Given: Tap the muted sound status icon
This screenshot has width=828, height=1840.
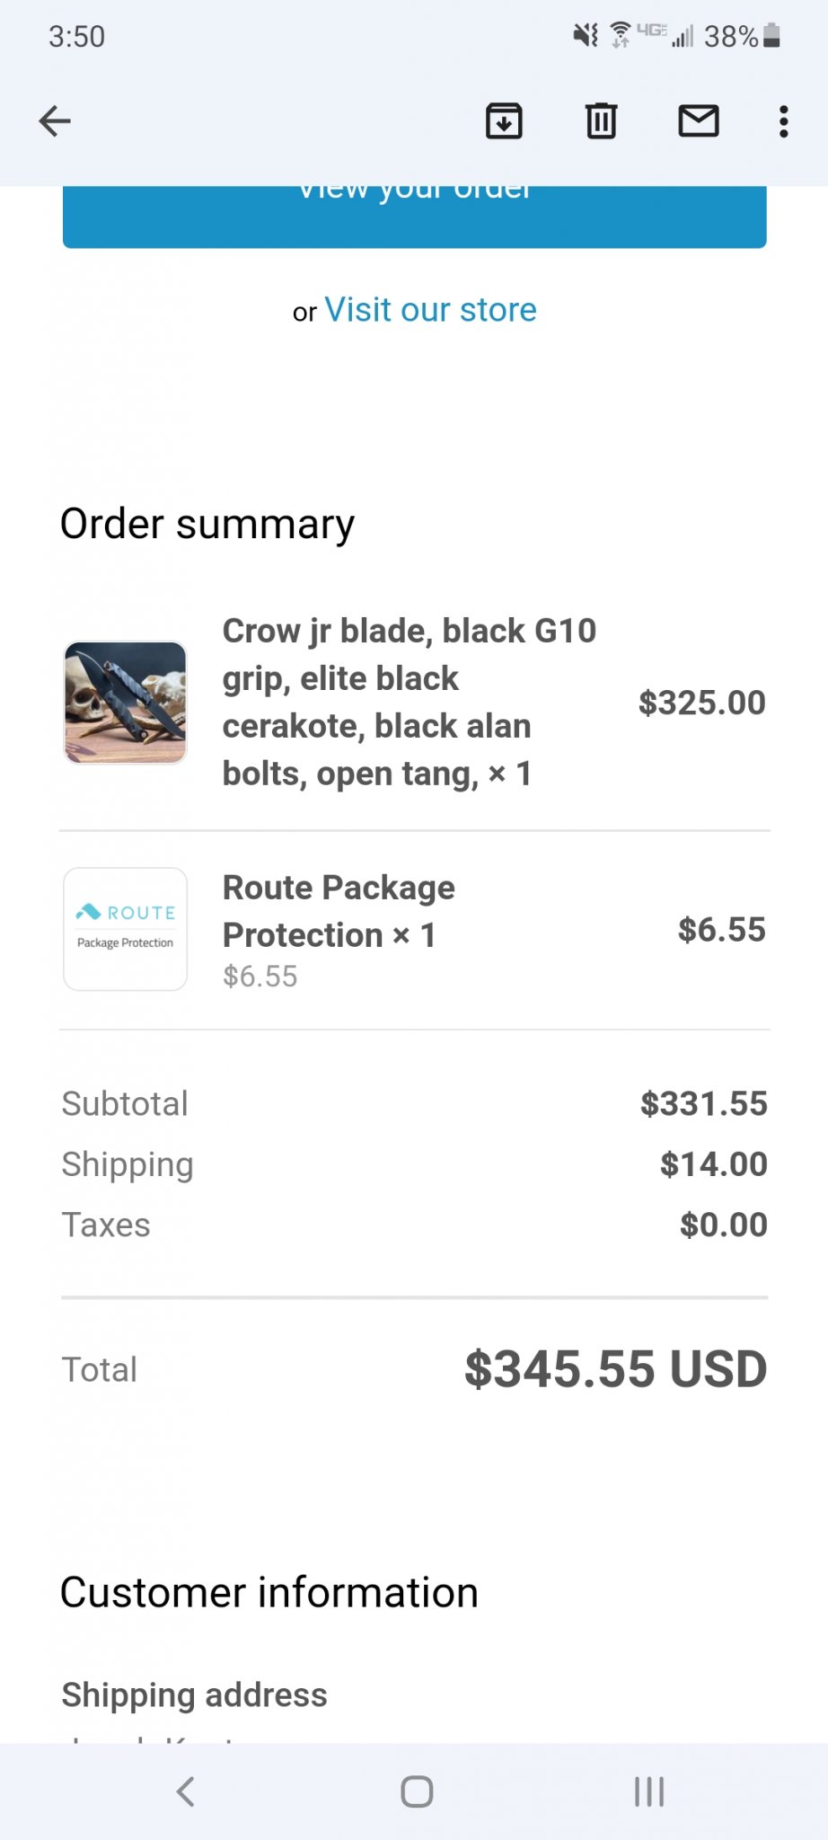Looking at the screenshot, I should (x=586, y=36).
